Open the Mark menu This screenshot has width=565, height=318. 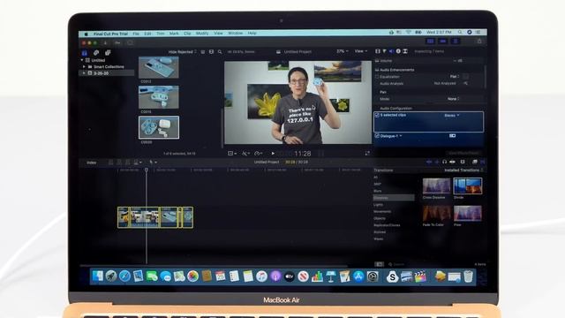[x=174, y=34]
